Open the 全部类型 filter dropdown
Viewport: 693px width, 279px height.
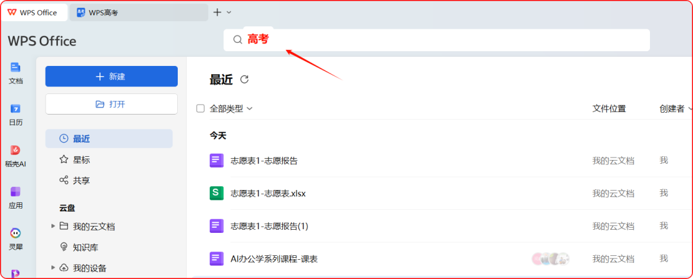coord(231,108)
